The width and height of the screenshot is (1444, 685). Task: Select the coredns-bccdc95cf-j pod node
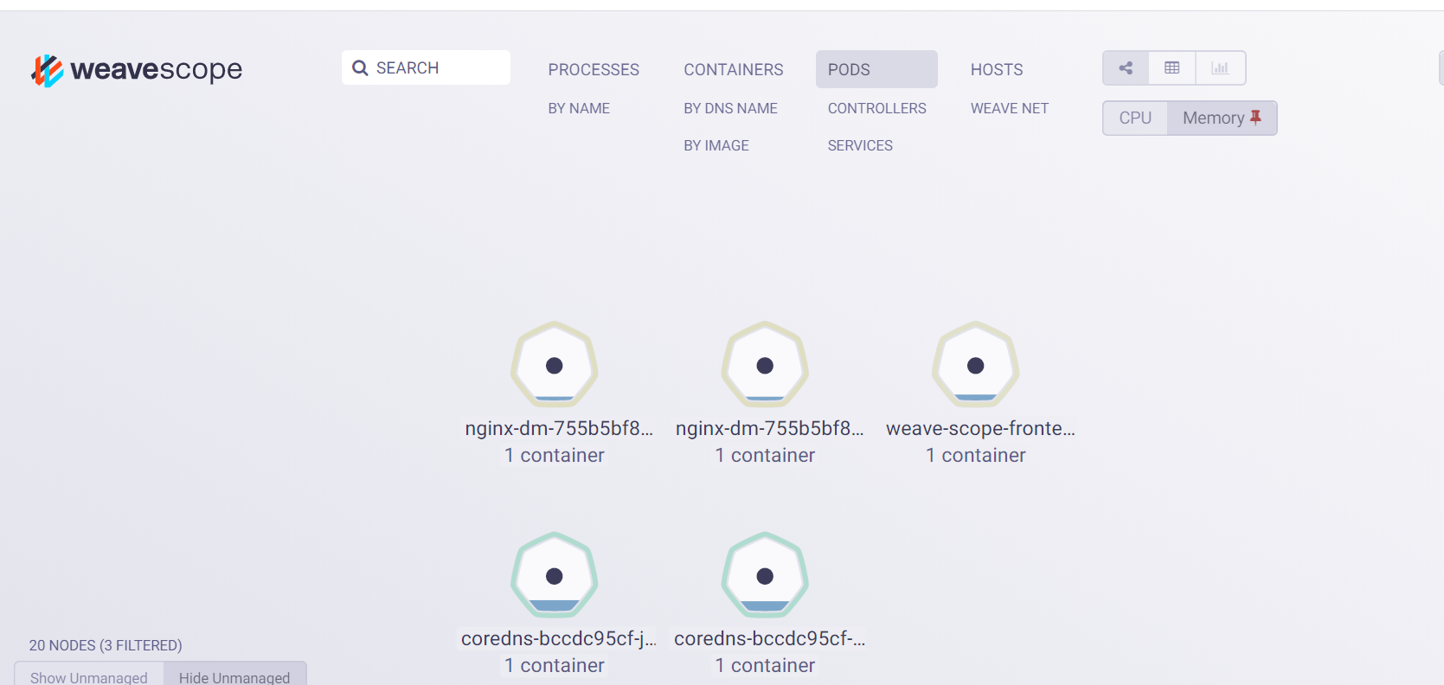[x=555, y=575]
